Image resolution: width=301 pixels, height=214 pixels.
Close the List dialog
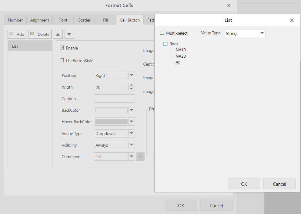click(292, 20)
